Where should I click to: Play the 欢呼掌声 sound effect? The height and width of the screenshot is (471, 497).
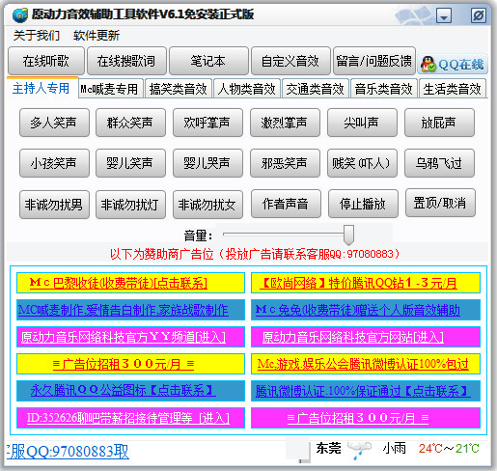tap(207, 123)
